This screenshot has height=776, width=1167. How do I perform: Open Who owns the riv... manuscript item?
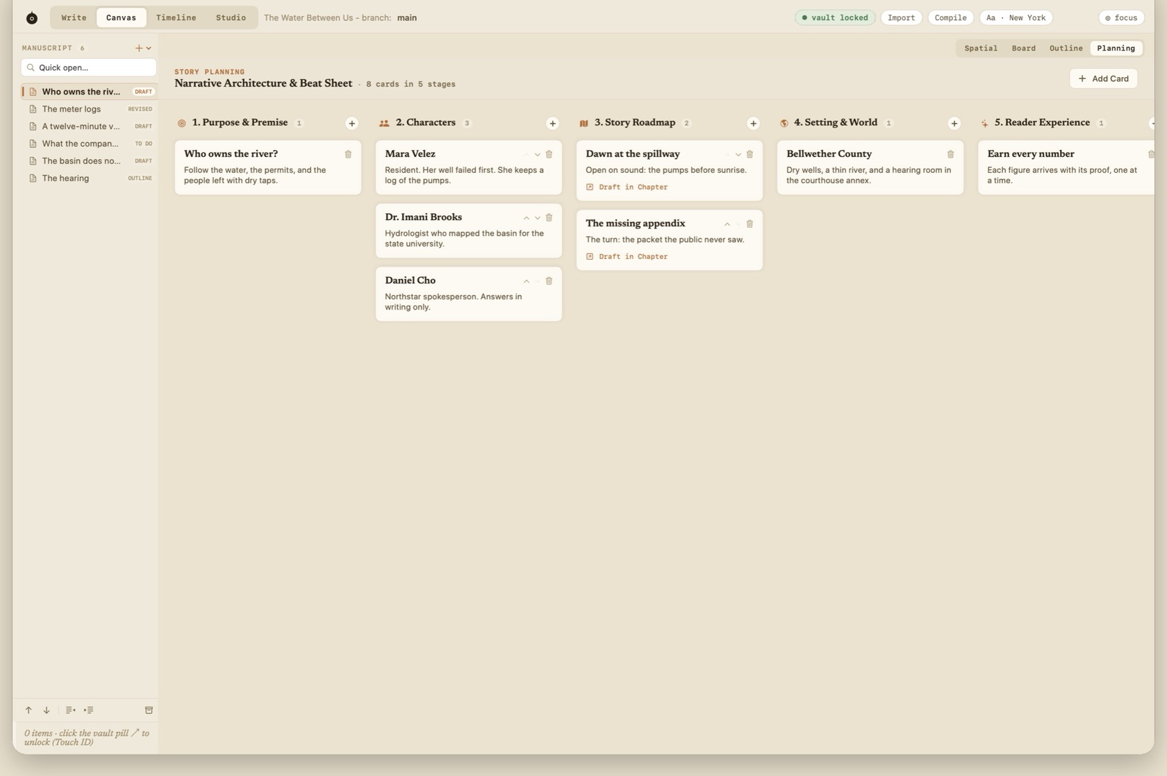pos(88,92)
